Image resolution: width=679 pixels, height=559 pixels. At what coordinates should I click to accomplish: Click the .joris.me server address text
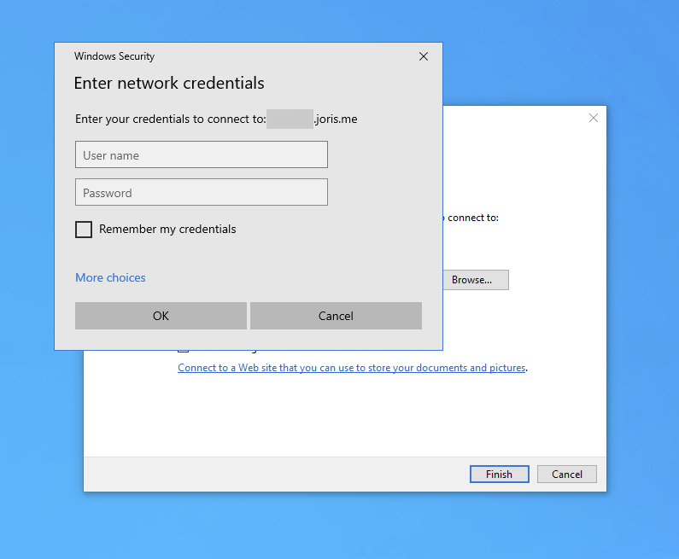coord(336,119)
